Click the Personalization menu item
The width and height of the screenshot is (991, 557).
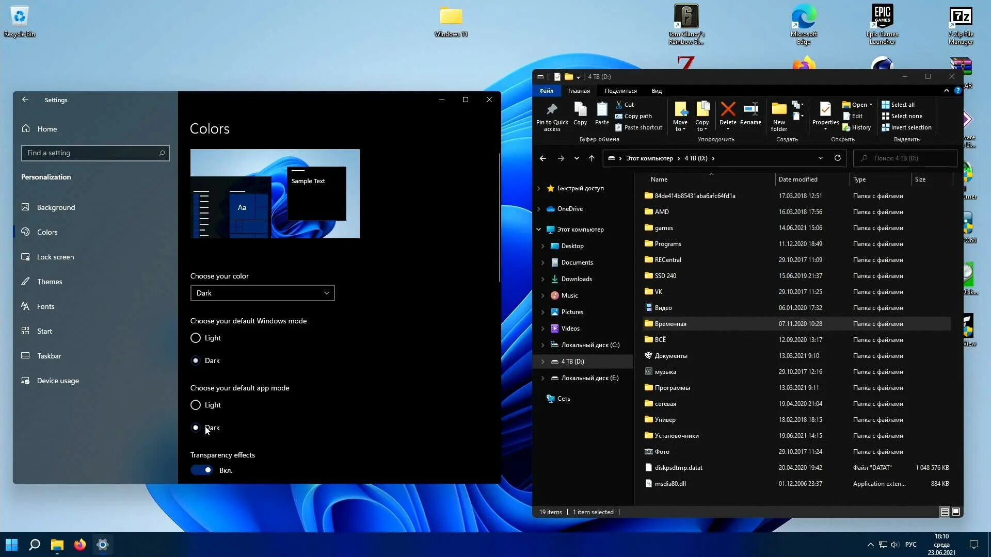click(45, 177)
